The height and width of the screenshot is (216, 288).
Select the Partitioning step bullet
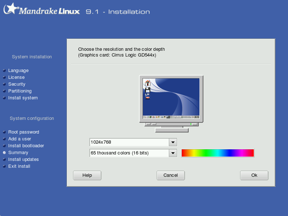click(4, 91)
